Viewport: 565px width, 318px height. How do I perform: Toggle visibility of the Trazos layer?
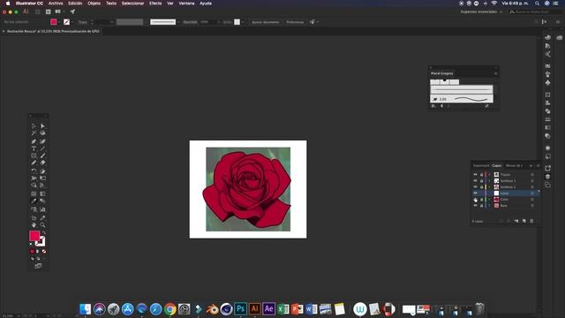click(475, 175)
